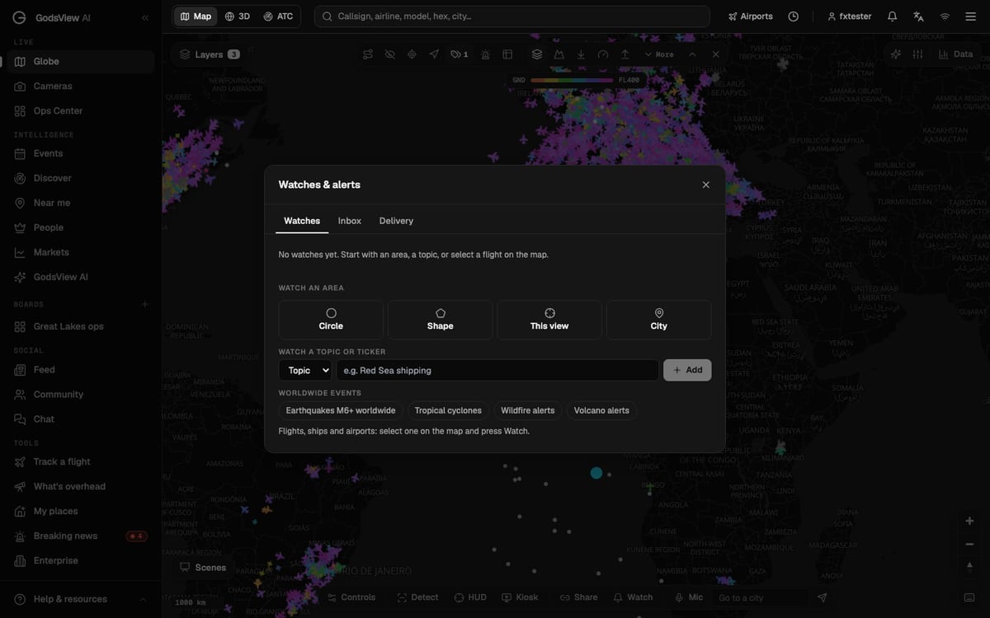Click the send arrow next to Go to a city

822,597
